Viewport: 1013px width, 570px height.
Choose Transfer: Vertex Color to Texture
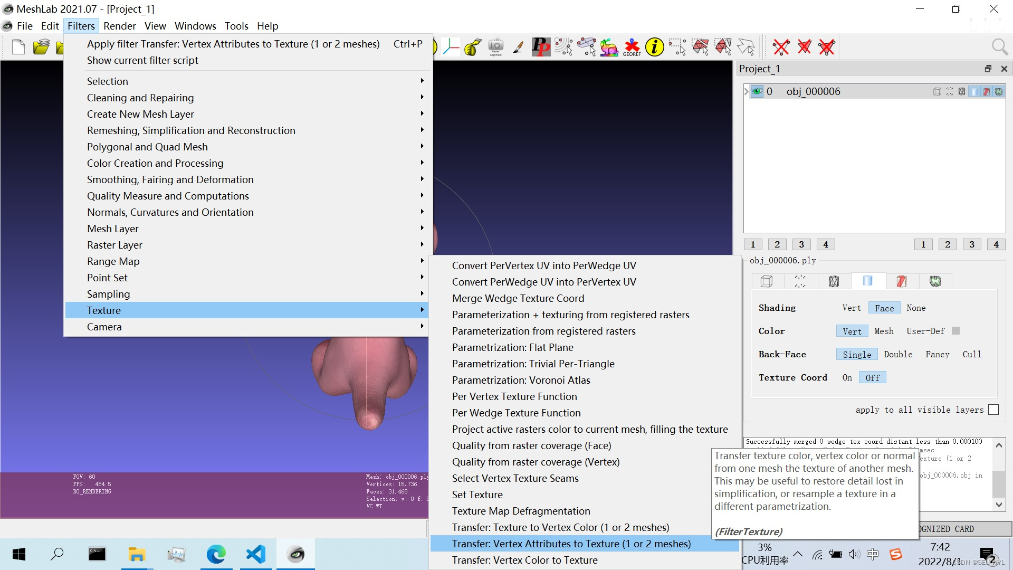tap(524, 560)
